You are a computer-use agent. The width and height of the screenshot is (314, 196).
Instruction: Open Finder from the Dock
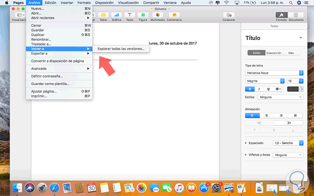17,188
